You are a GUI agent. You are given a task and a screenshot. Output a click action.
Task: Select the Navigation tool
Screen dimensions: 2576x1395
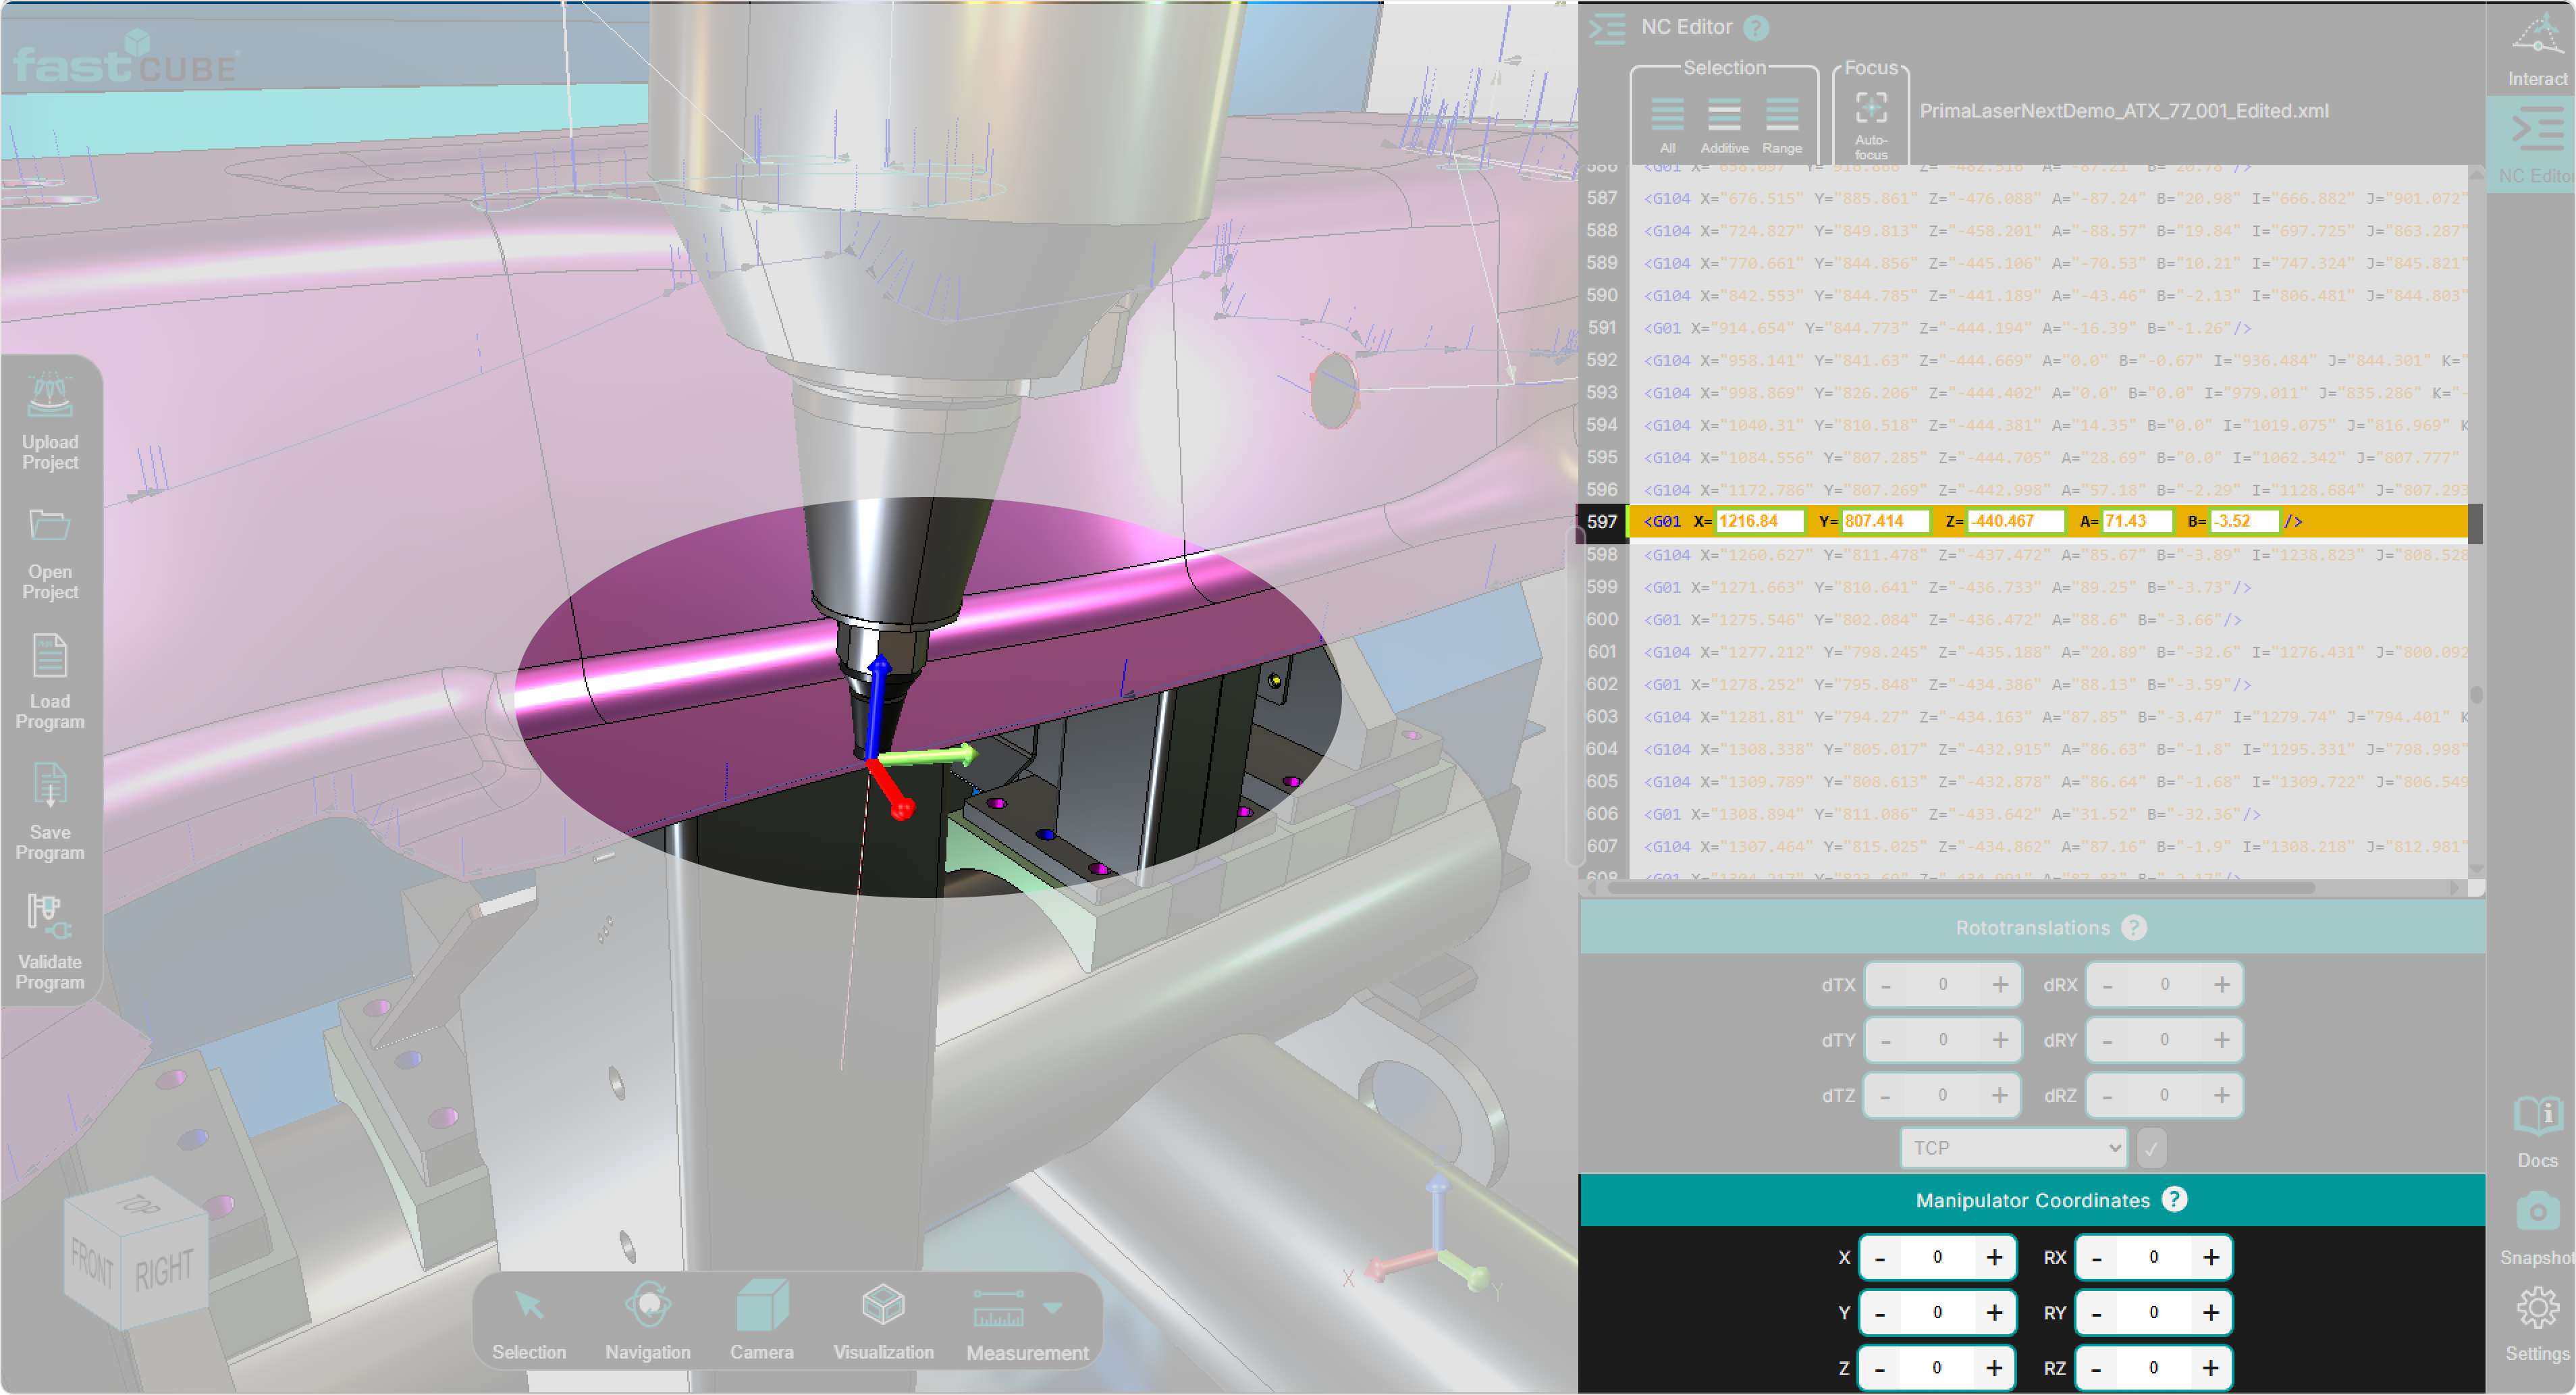click(x=648, y=1306)
